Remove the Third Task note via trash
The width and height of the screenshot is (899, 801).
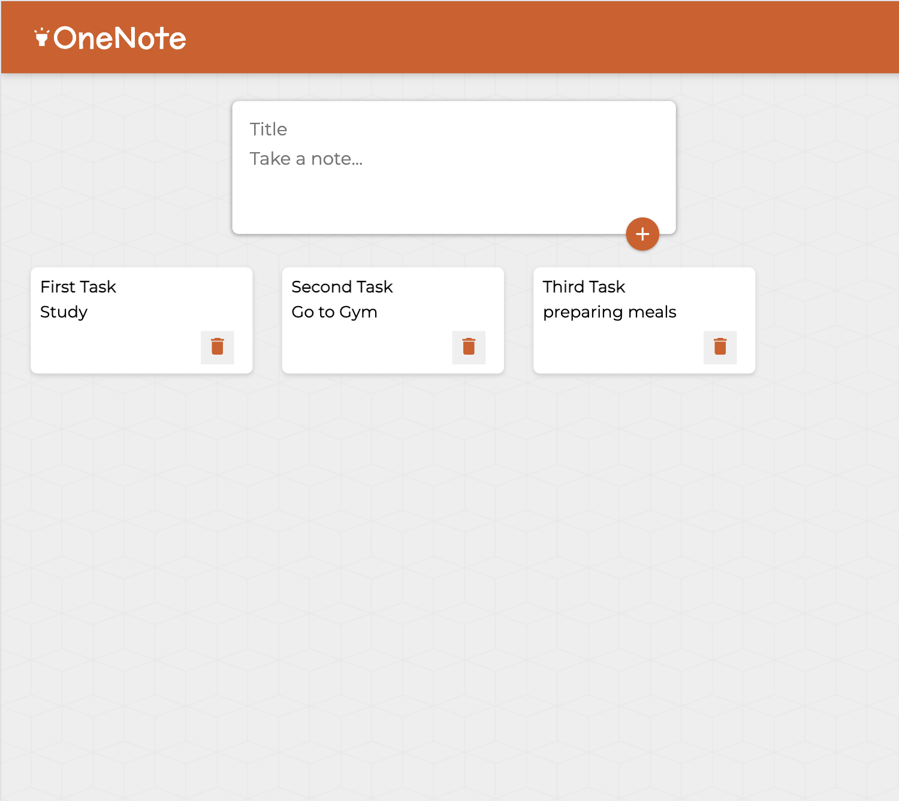tap(720, 347)
